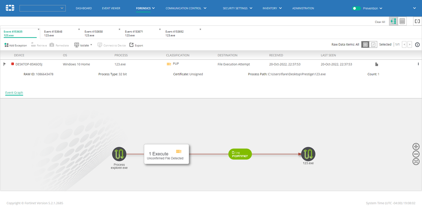Click the green Fortinet Log node

pos(240,154)
